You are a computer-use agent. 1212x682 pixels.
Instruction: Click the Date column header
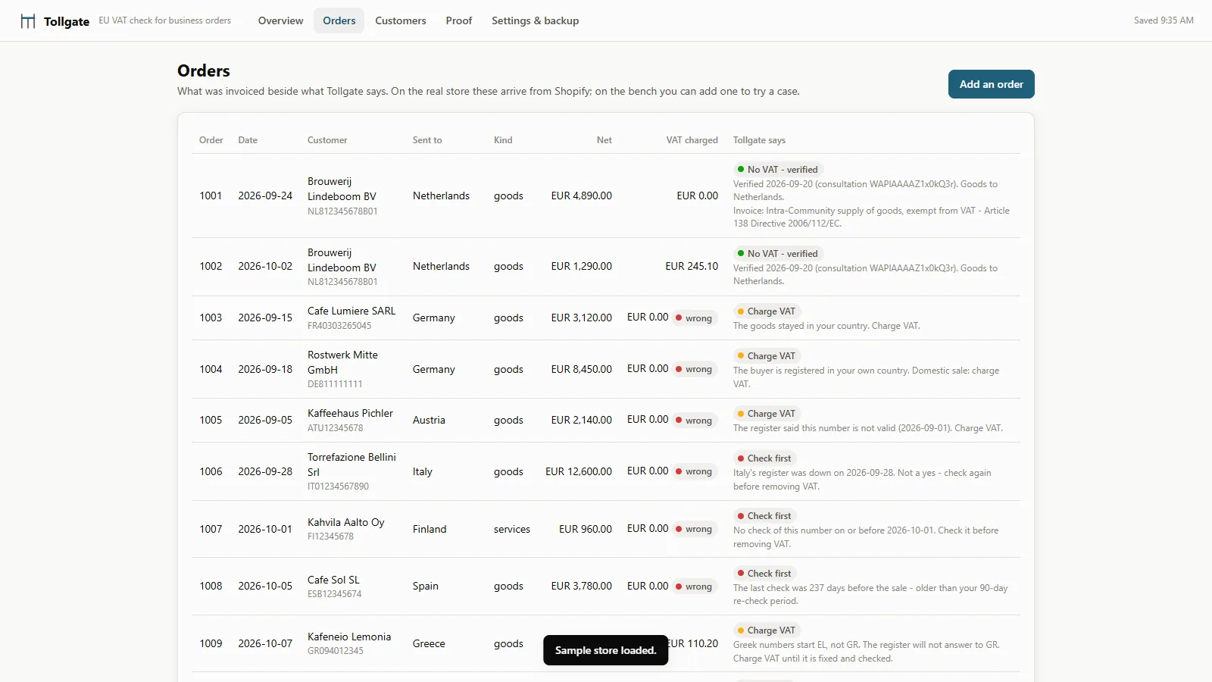248,140
